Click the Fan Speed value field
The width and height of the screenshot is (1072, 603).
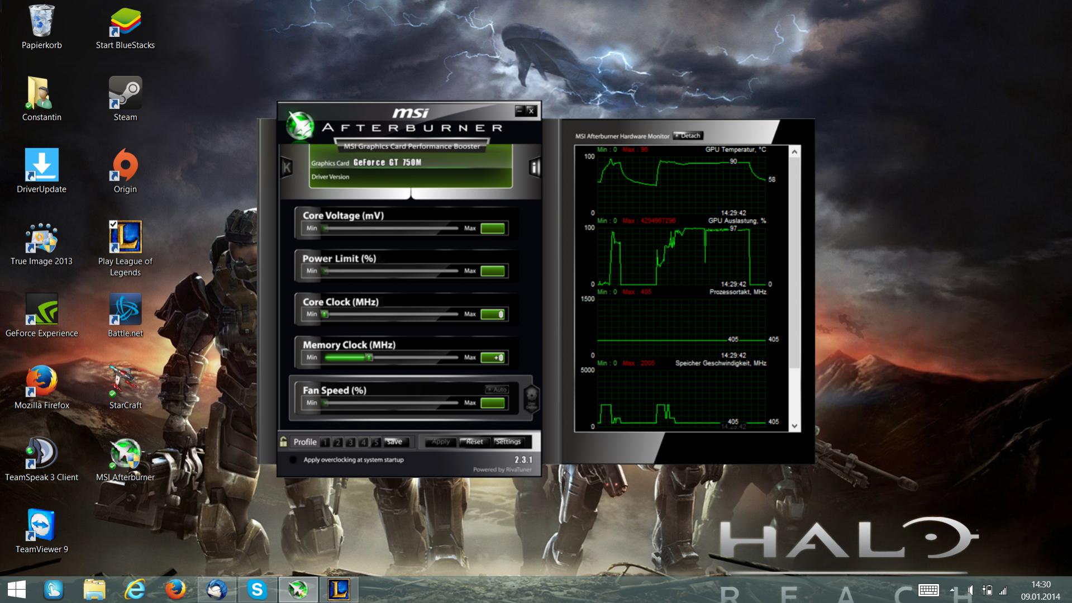493,403
